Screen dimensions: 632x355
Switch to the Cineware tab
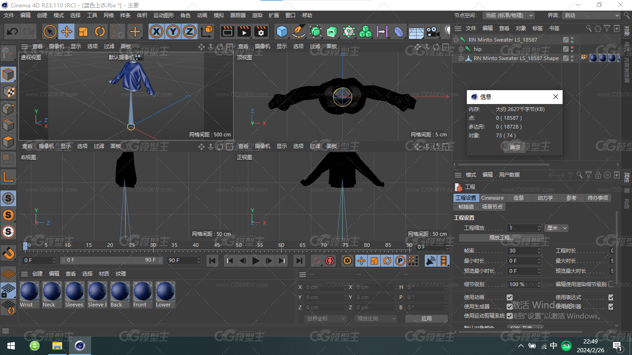(492, 198)
